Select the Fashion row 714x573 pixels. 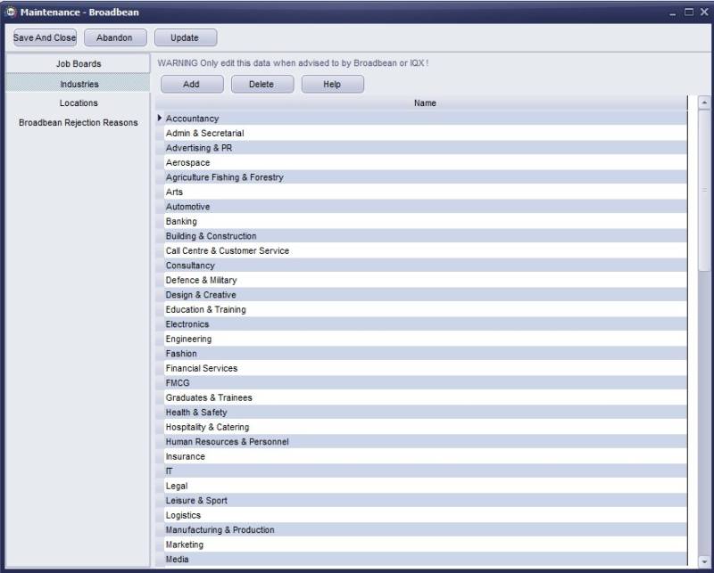pyautogui.click(x=426, y=354)
